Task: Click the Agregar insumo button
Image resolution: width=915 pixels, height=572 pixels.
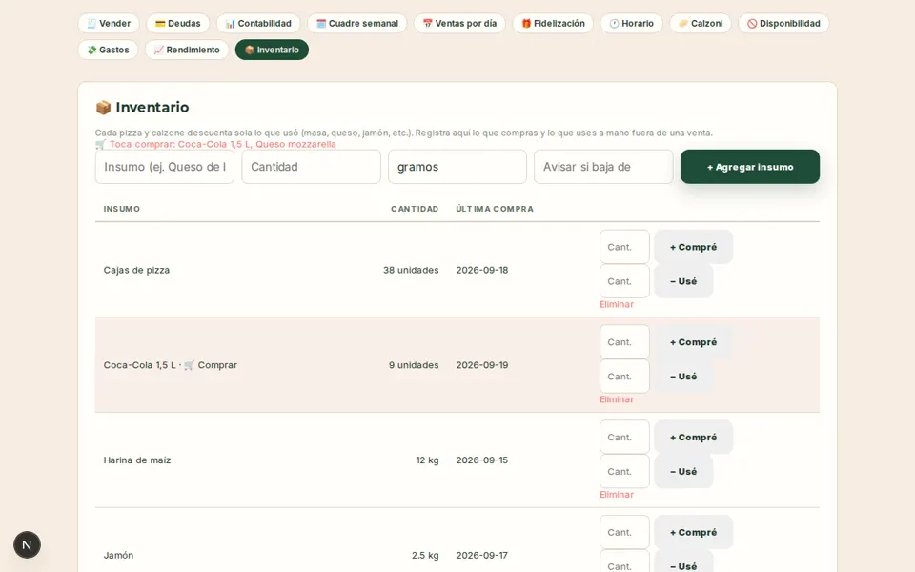Action: tap(750, 167)
